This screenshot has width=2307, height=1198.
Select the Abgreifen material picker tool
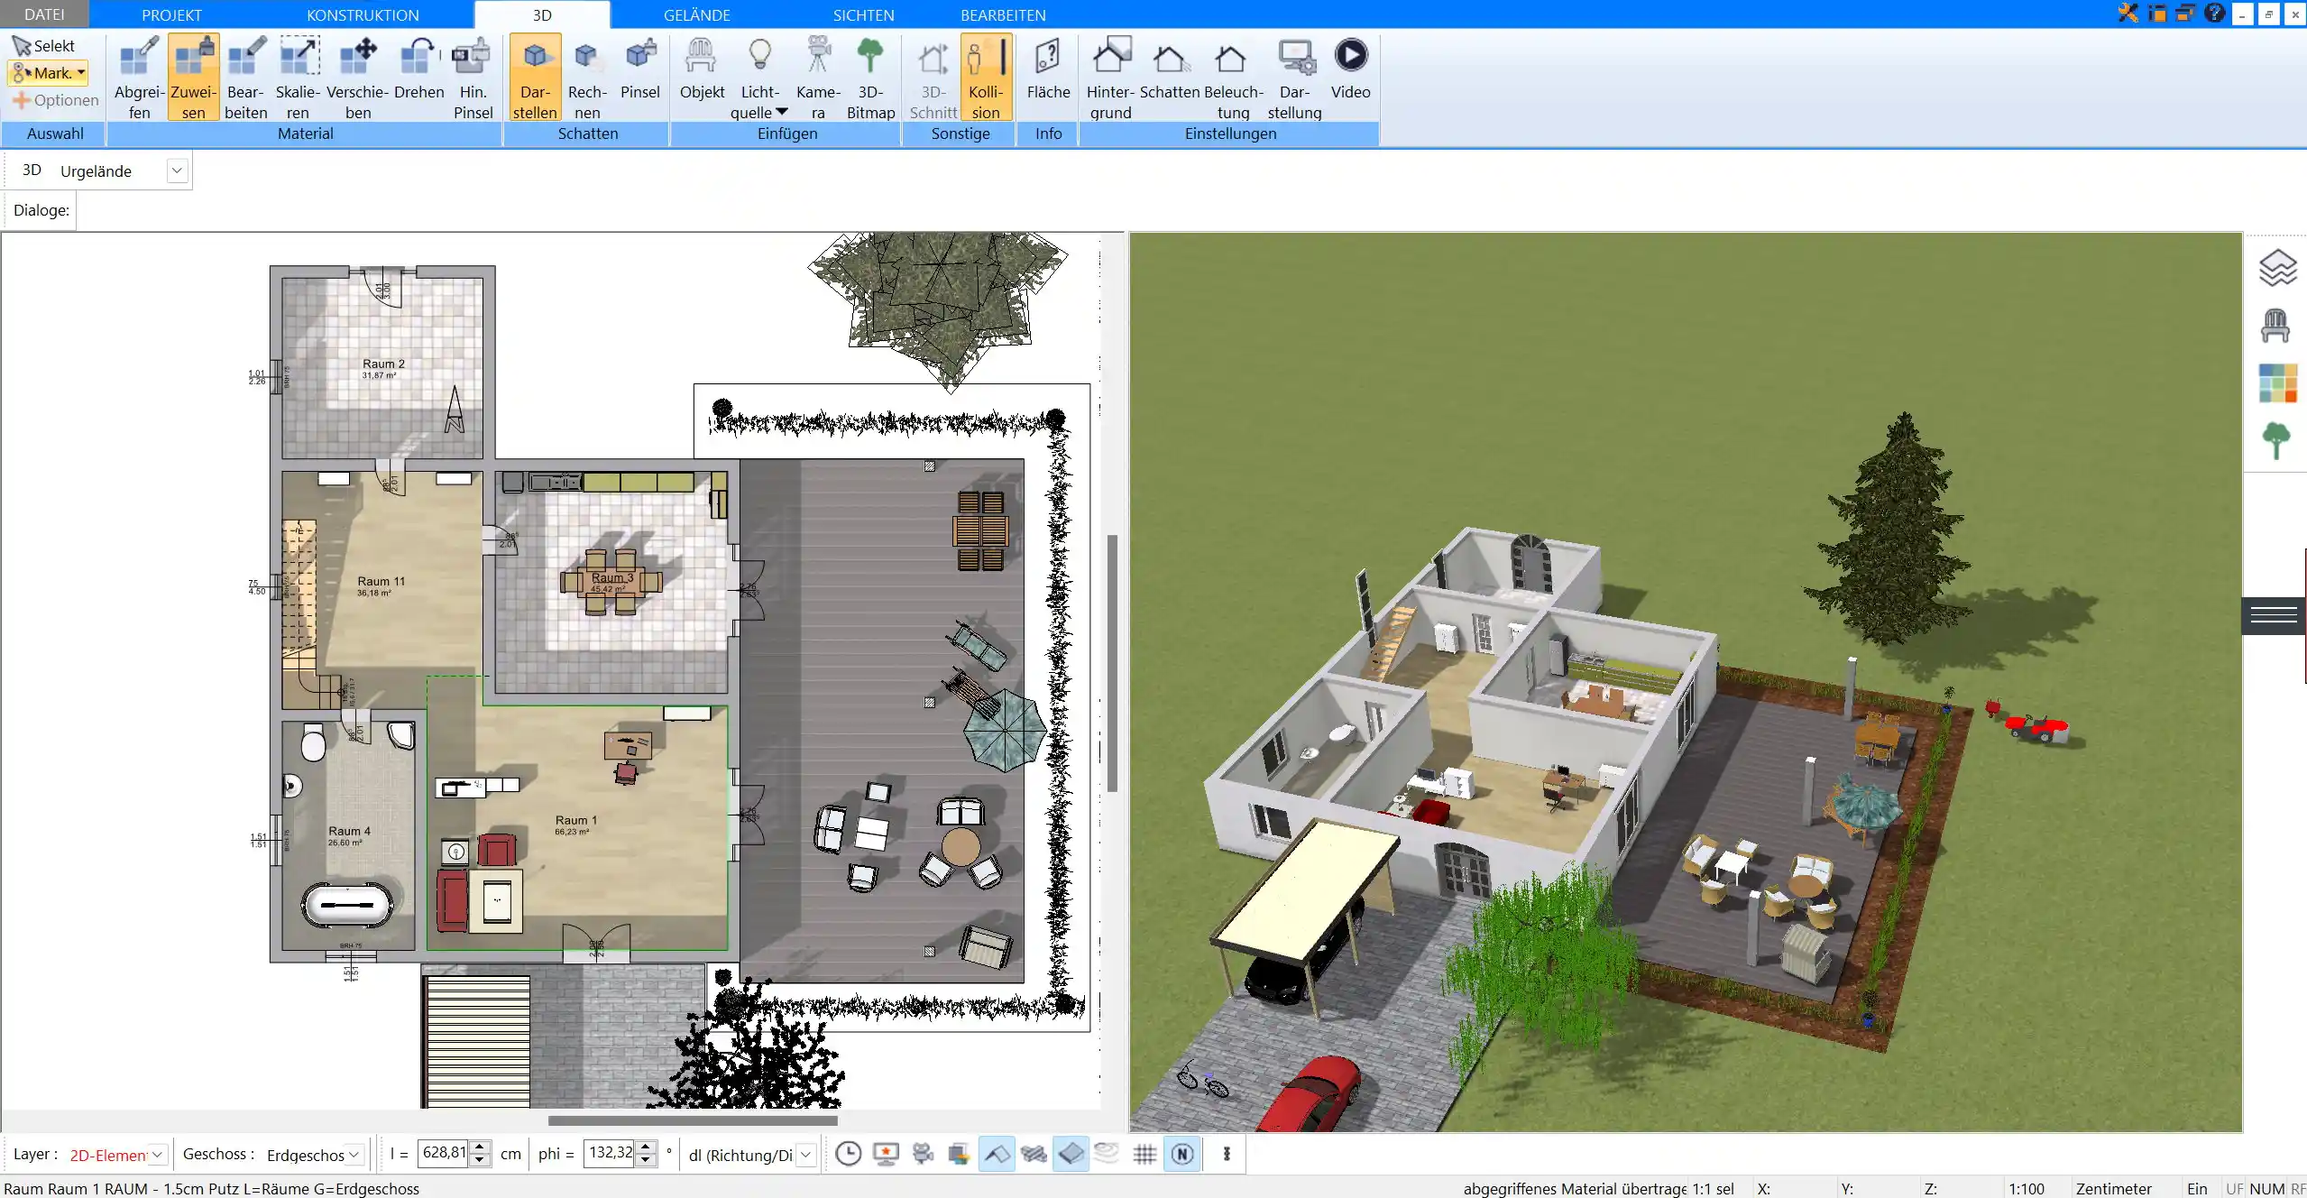[x=139, y=78]
